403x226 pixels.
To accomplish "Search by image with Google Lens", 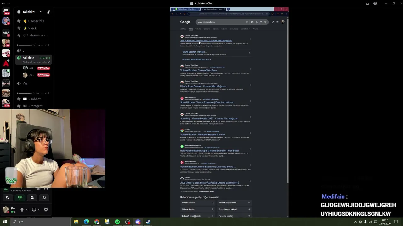I will pyautogui.click(x=261, y=22).
